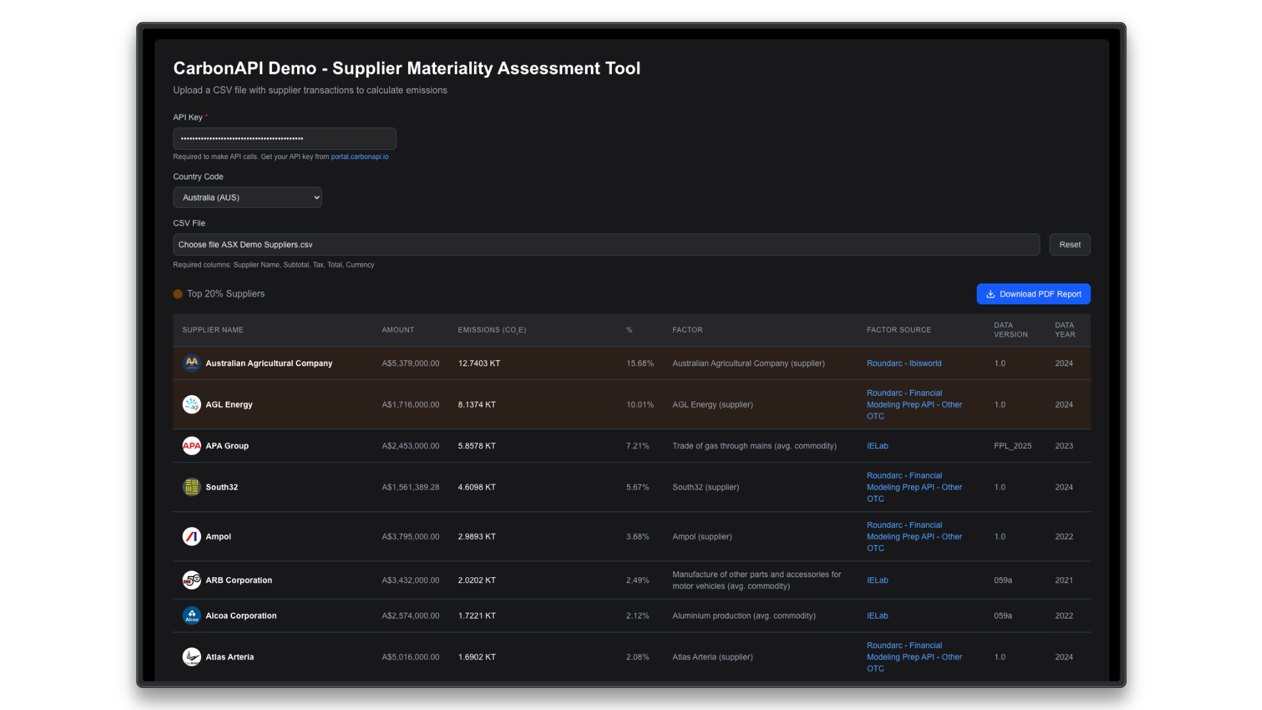
Task: Focus the API Key input field
Action: point(284,139)
